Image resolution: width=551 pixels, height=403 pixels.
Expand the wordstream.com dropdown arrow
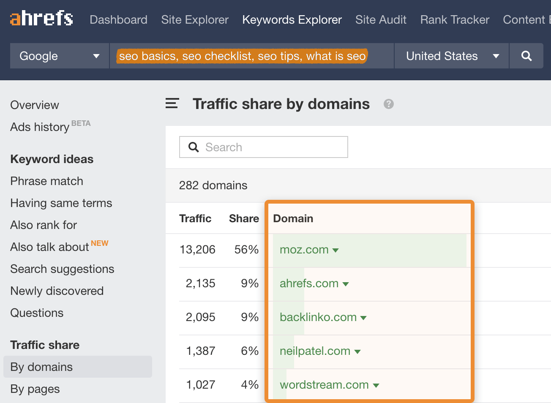coord(376,385)
